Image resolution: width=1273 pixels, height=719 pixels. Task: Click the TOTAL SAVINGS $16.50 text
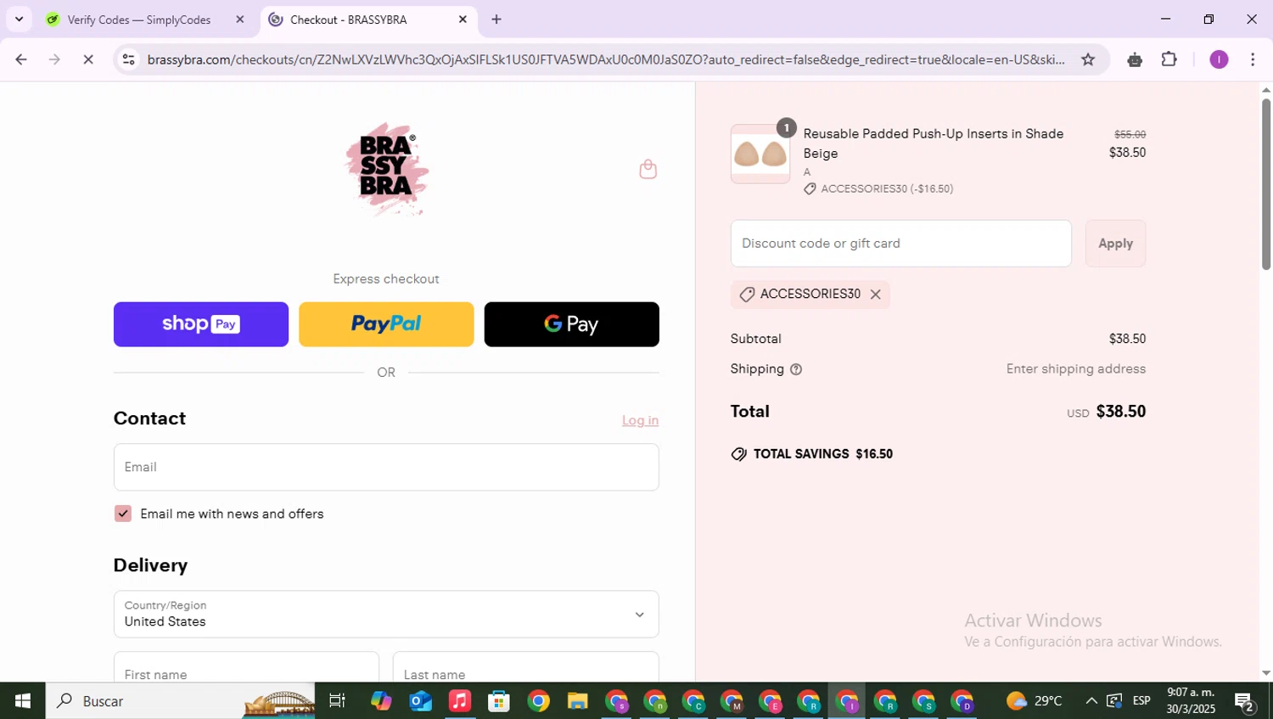[x=822, y=454]
